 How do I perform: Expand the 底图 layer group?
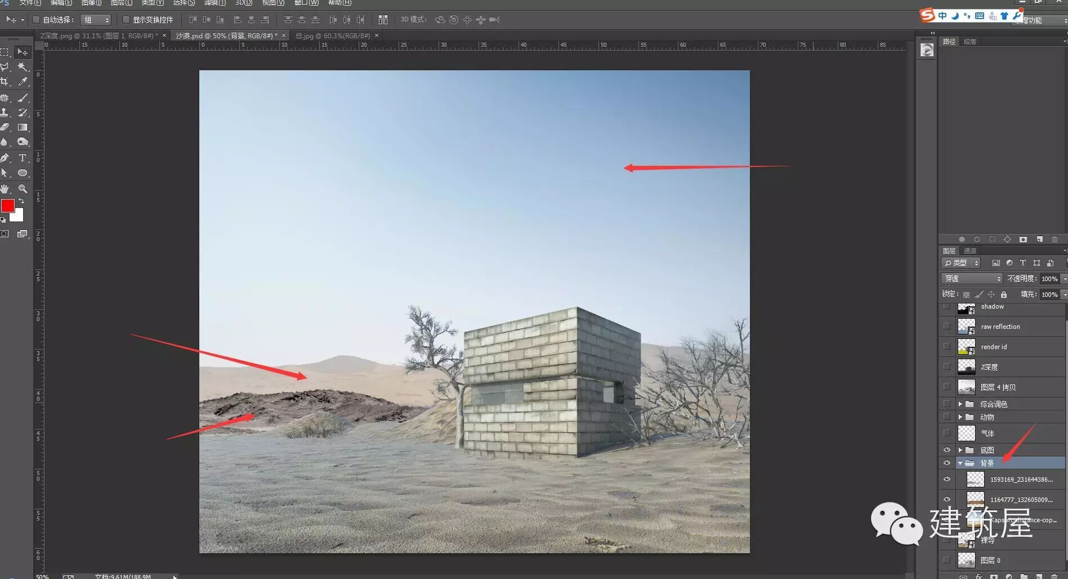point(960,450)
